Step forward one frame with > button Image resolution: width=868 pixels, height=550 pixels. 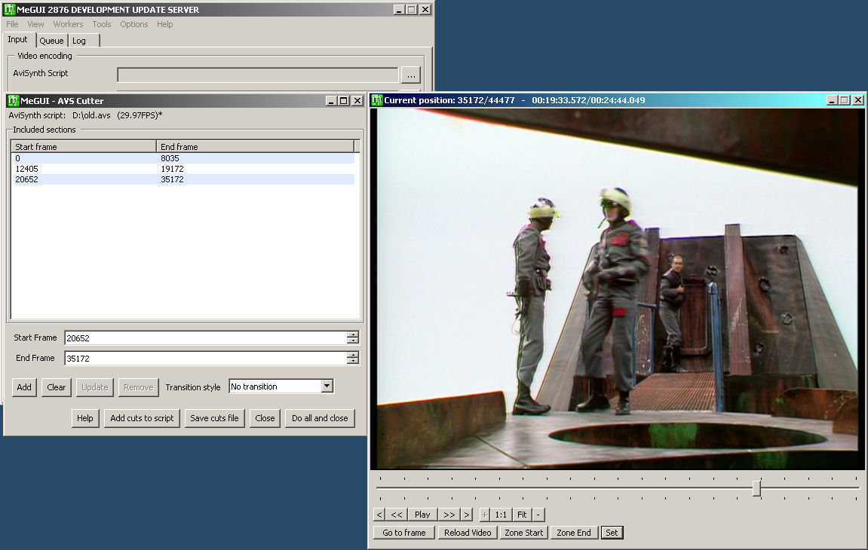pyautogui.click(x=467, y=515)
